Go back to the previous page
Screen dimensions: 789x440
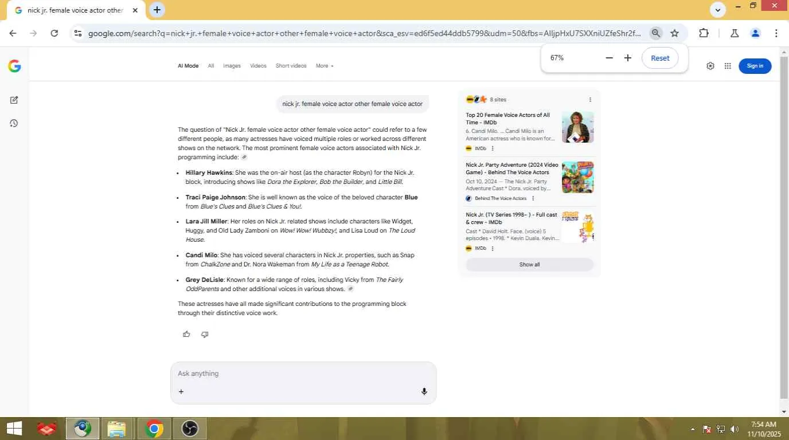tap(13, 33)
